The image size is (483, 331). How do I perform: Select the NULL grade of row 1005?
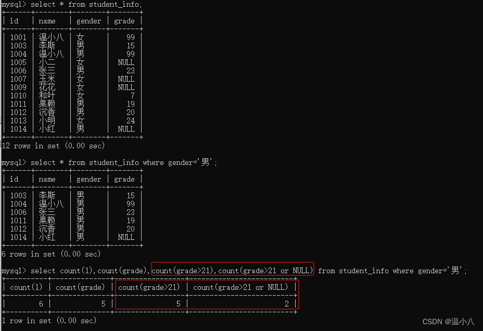[126, 62]
